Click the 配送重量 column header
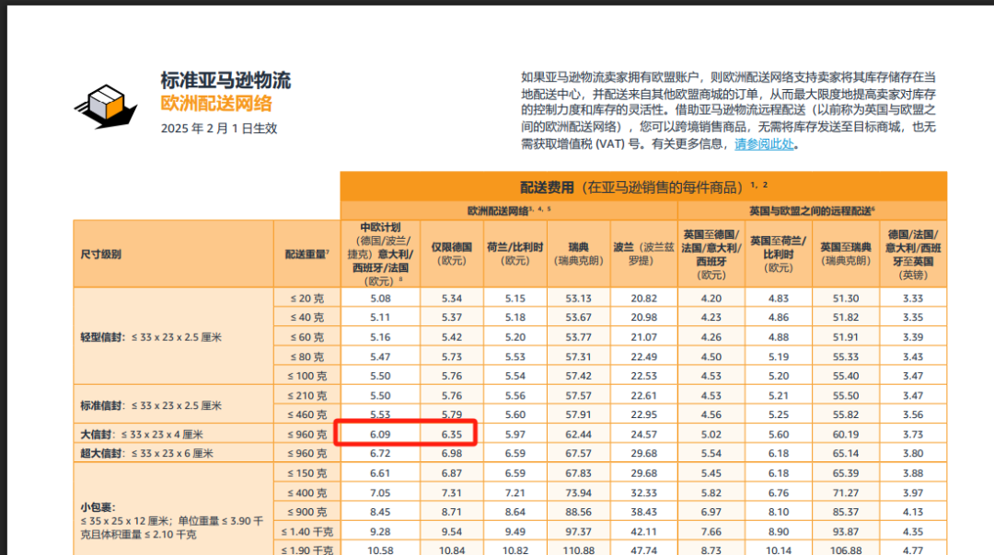This screenshot has height=555, width=994. [x=306, y=254]
